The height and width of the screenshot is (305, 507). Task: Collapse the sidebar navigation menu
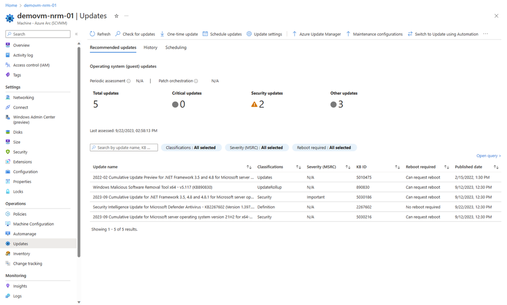(x=77, y=34)
